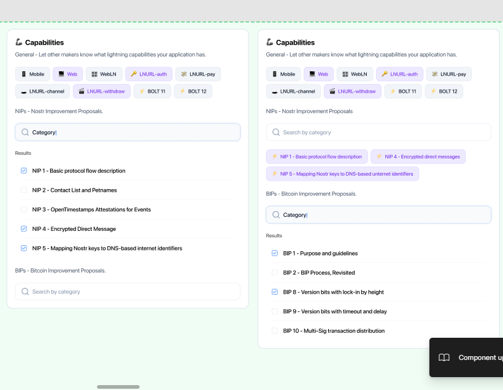Click grid icon on right WebLN chip

(x=345, y=74)
